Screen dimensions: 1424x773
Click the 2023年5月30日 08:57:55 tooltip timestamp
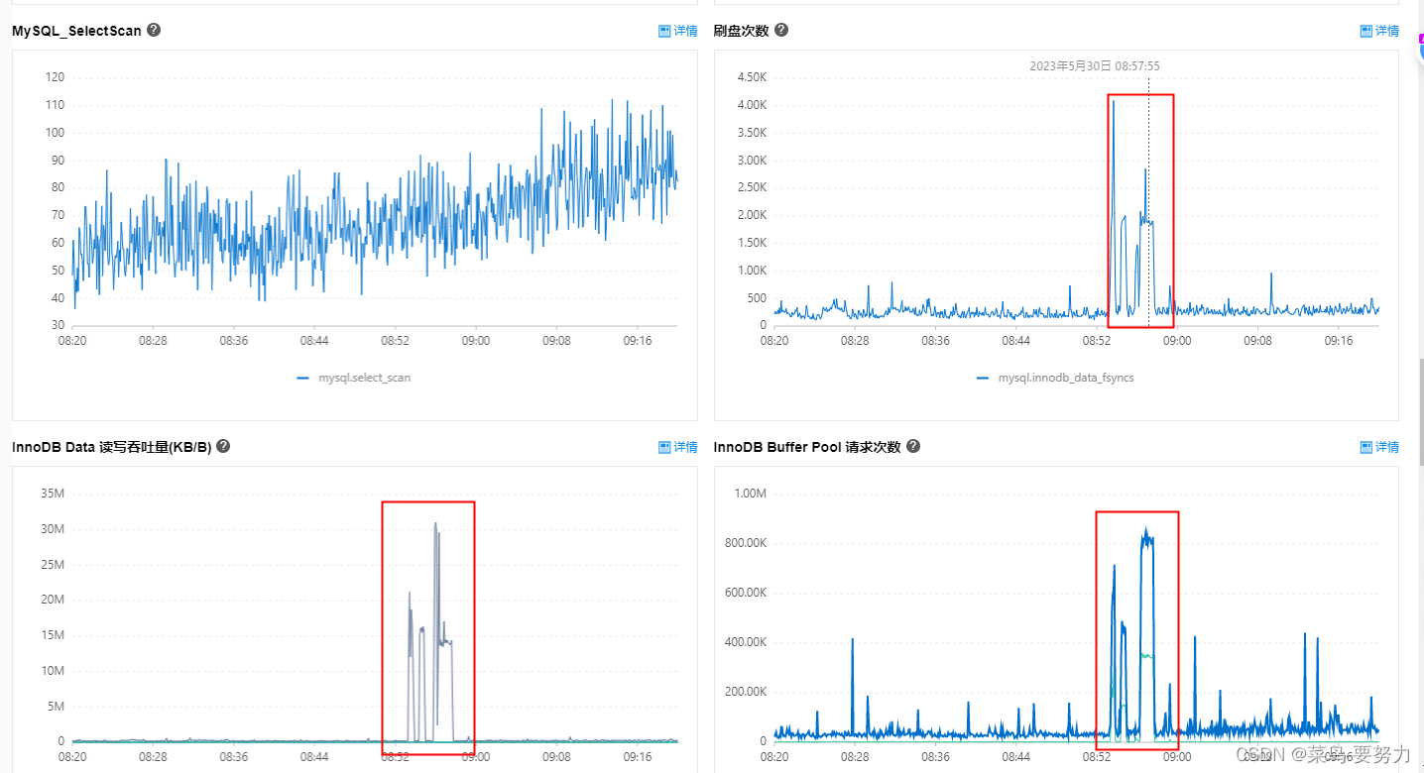point(1095,66)
